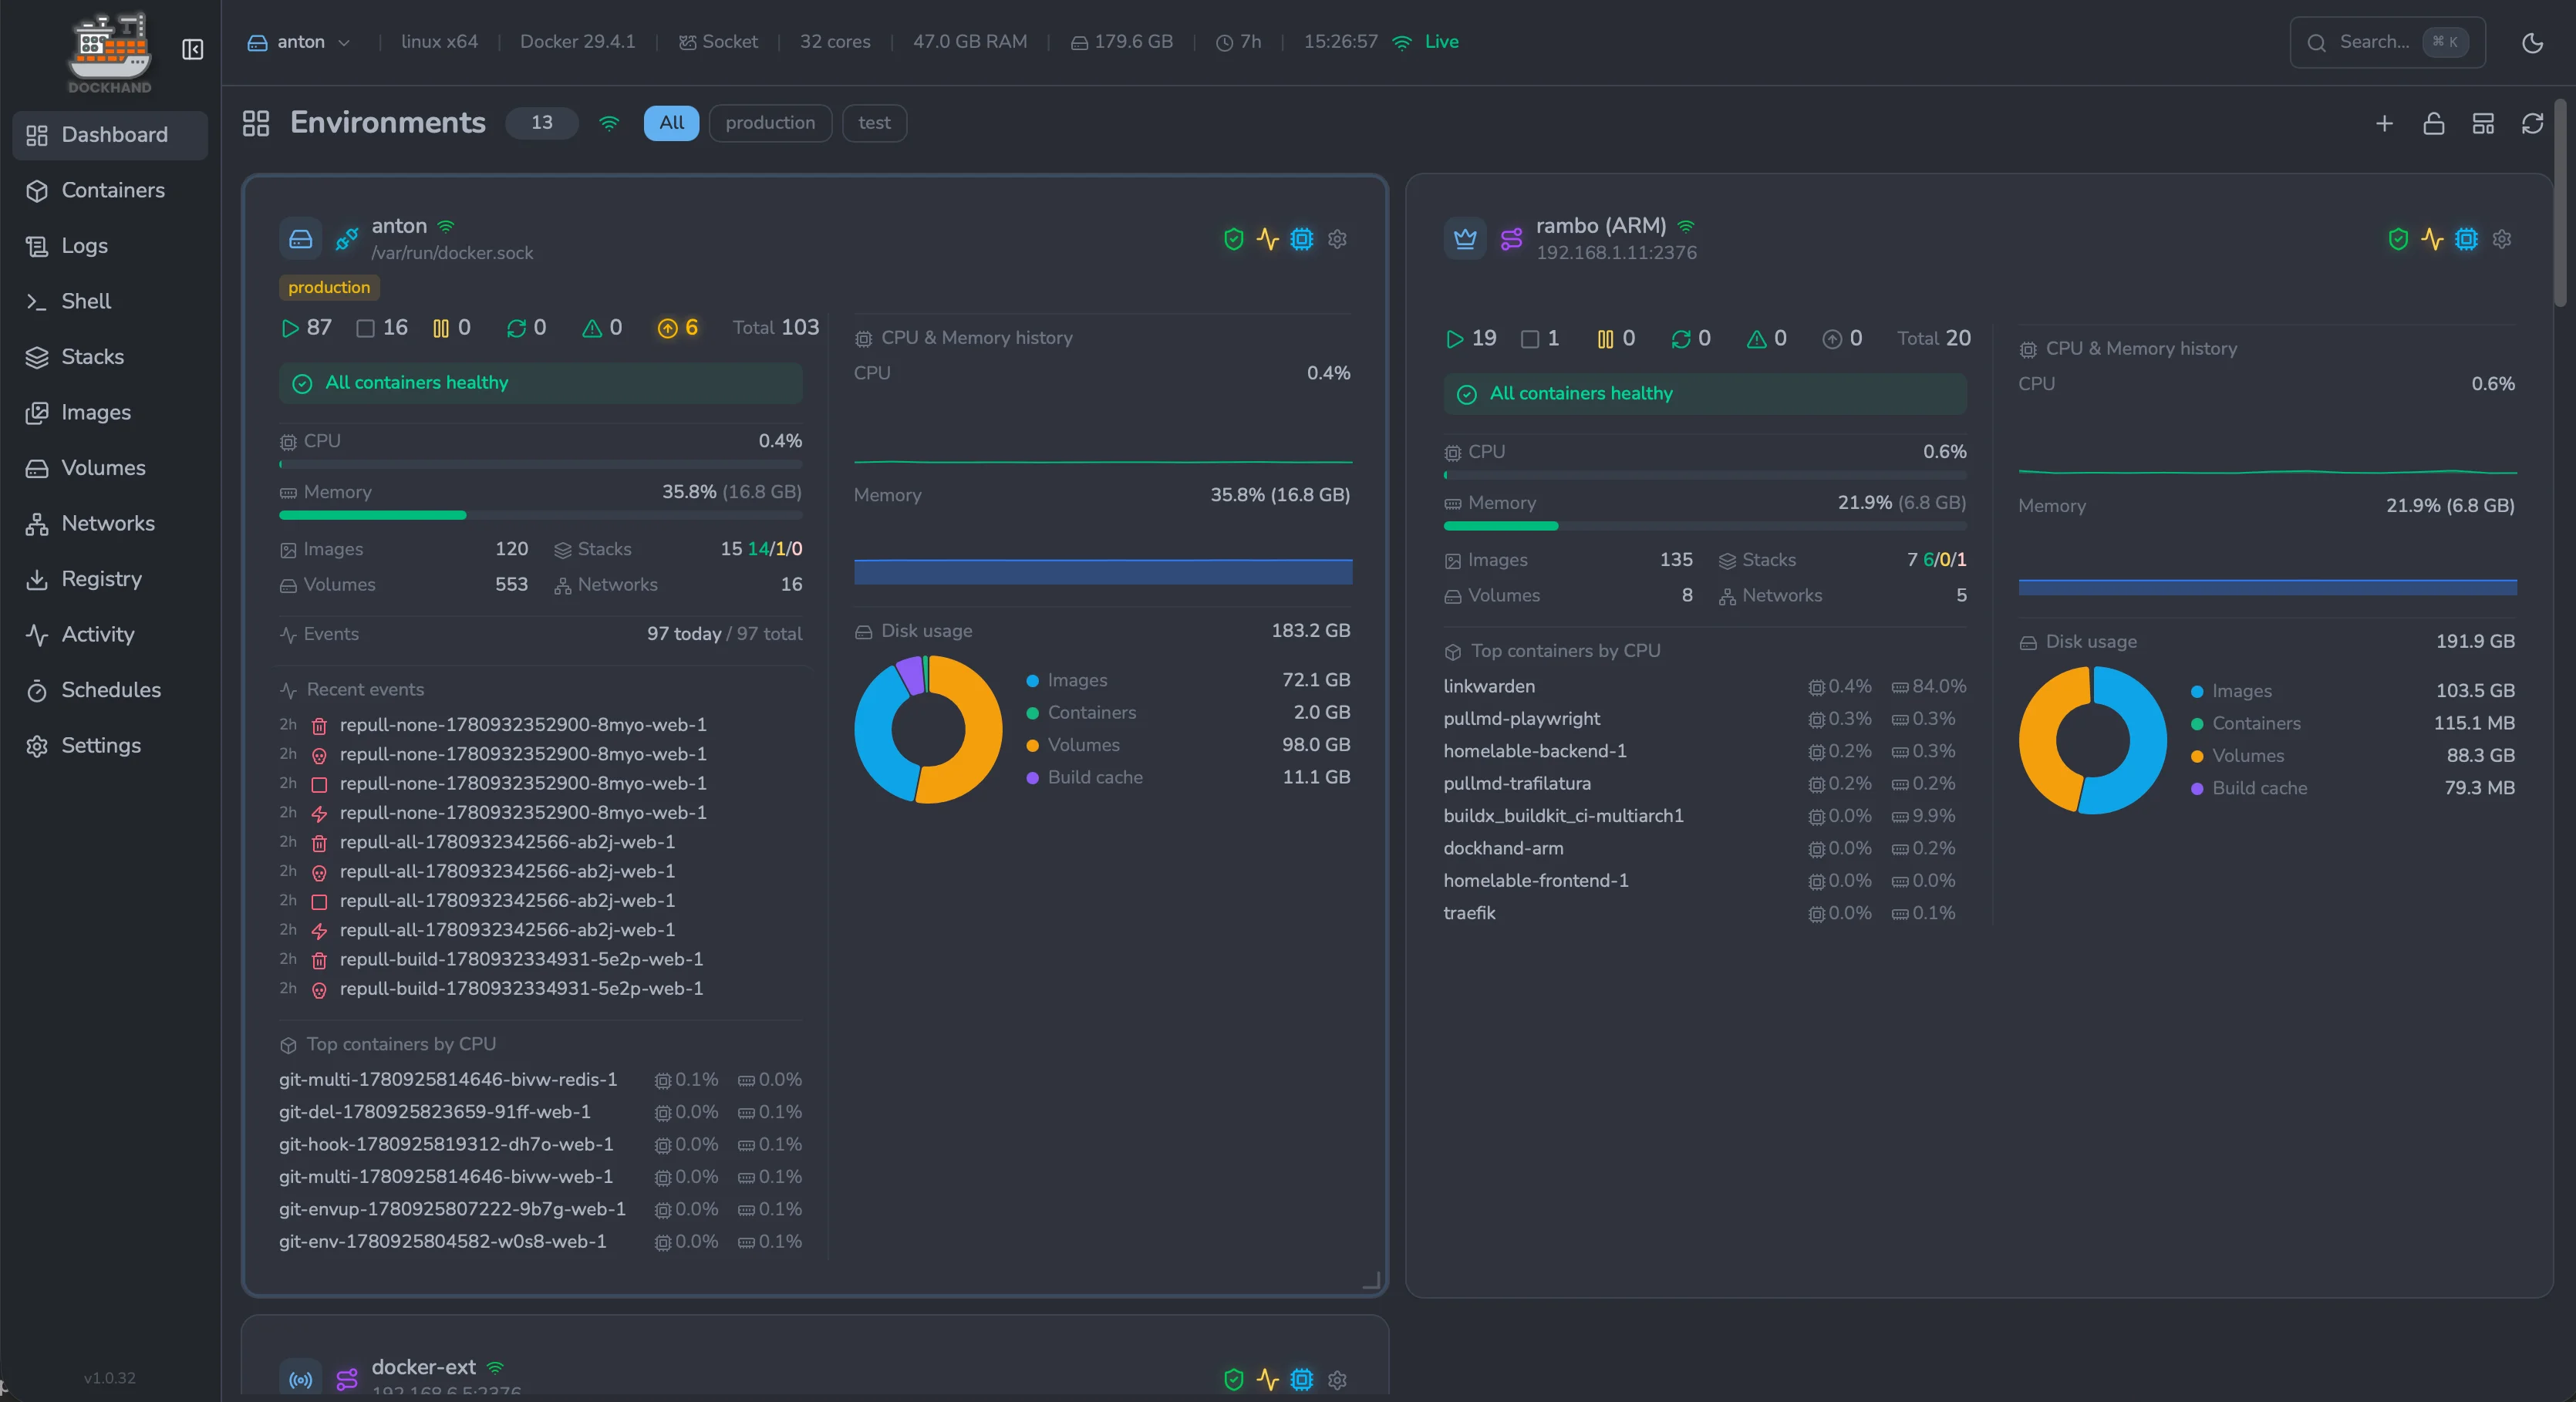This screenshot has width=2576, height=1402.
Task: Click the rambo Memory usage bar
Action: 1705,527
